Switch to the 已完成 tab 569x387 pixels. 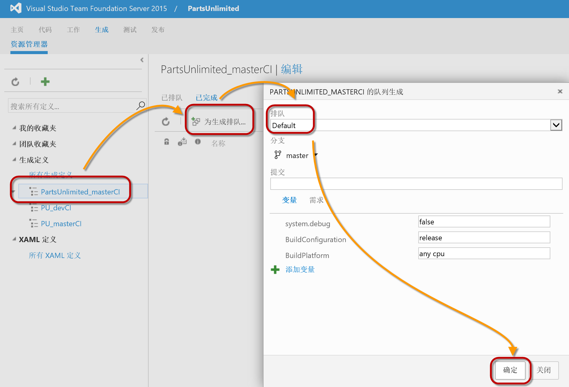click(207, 98)
